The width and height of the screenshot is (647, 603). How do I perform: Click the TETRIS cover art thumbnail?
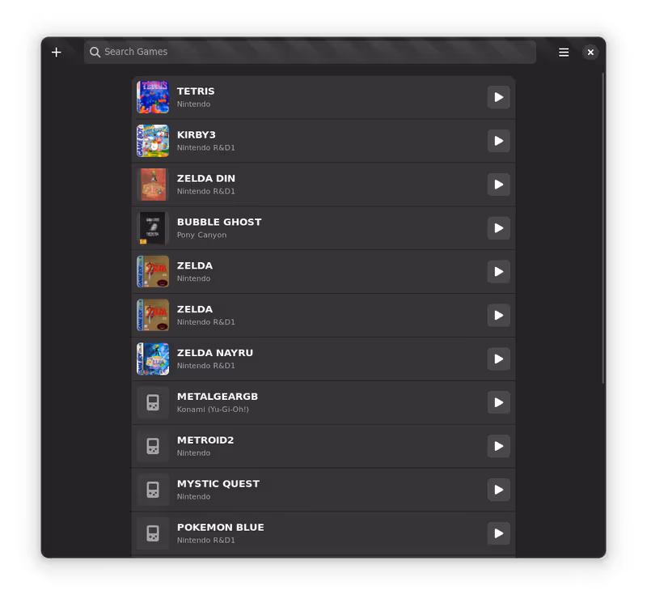[x=153, y=97]
